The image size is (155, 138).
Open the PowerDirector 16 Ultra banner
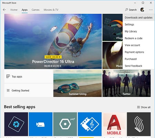tap(53, 41)
